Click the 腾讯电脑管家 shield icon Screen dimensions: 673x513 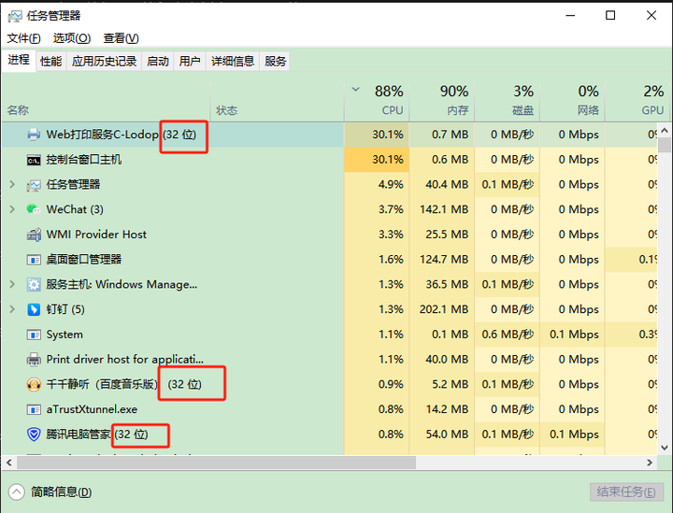[34, 435]
